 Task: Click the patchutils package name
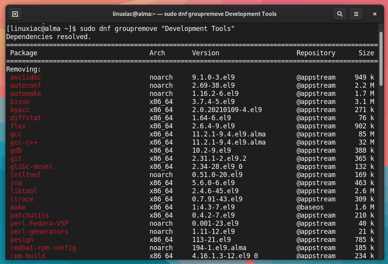pos(29,215)
